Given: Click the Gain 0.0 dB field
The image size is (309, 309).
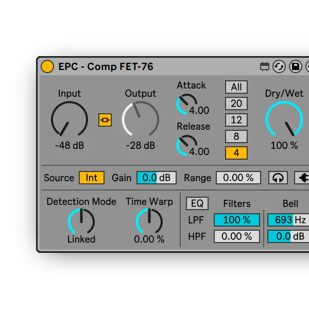Looking at the screenshot, I should (157, 178).
